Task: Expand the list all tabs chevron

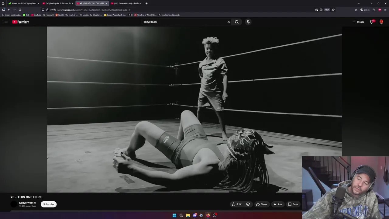Action: (x=359, y=3)
